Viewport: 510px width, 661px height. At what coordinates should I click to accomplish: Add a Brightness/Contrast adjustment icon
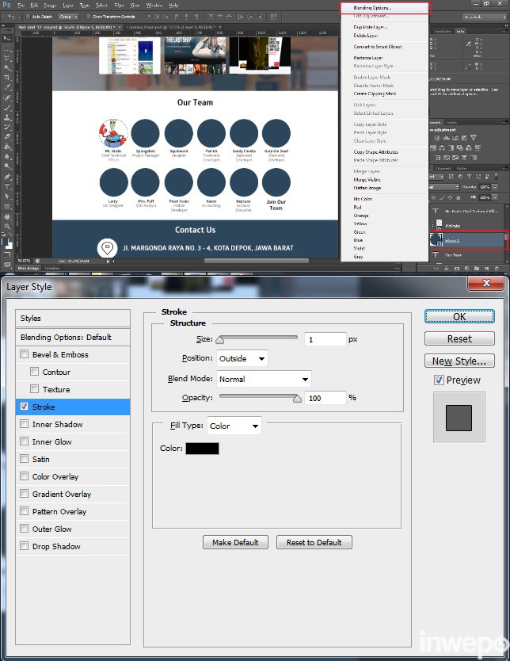(x=436, y=138)
